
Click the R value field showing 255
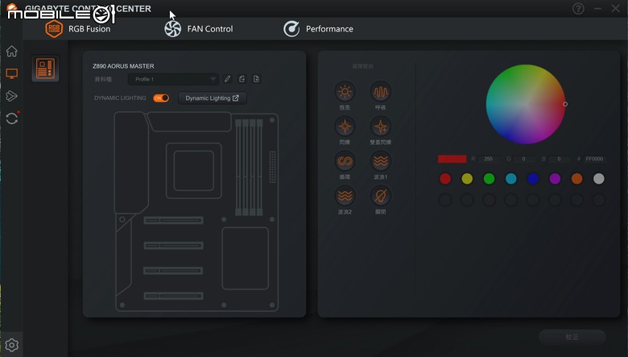[489, 159]
